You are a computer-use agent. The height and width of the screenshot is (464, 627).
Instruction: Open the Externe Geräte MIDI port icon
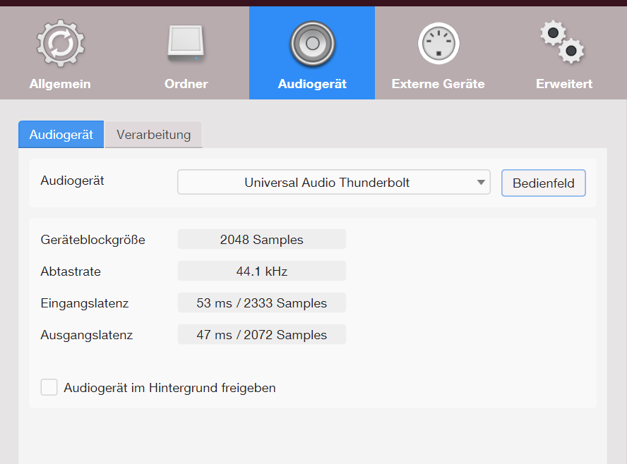438,43
